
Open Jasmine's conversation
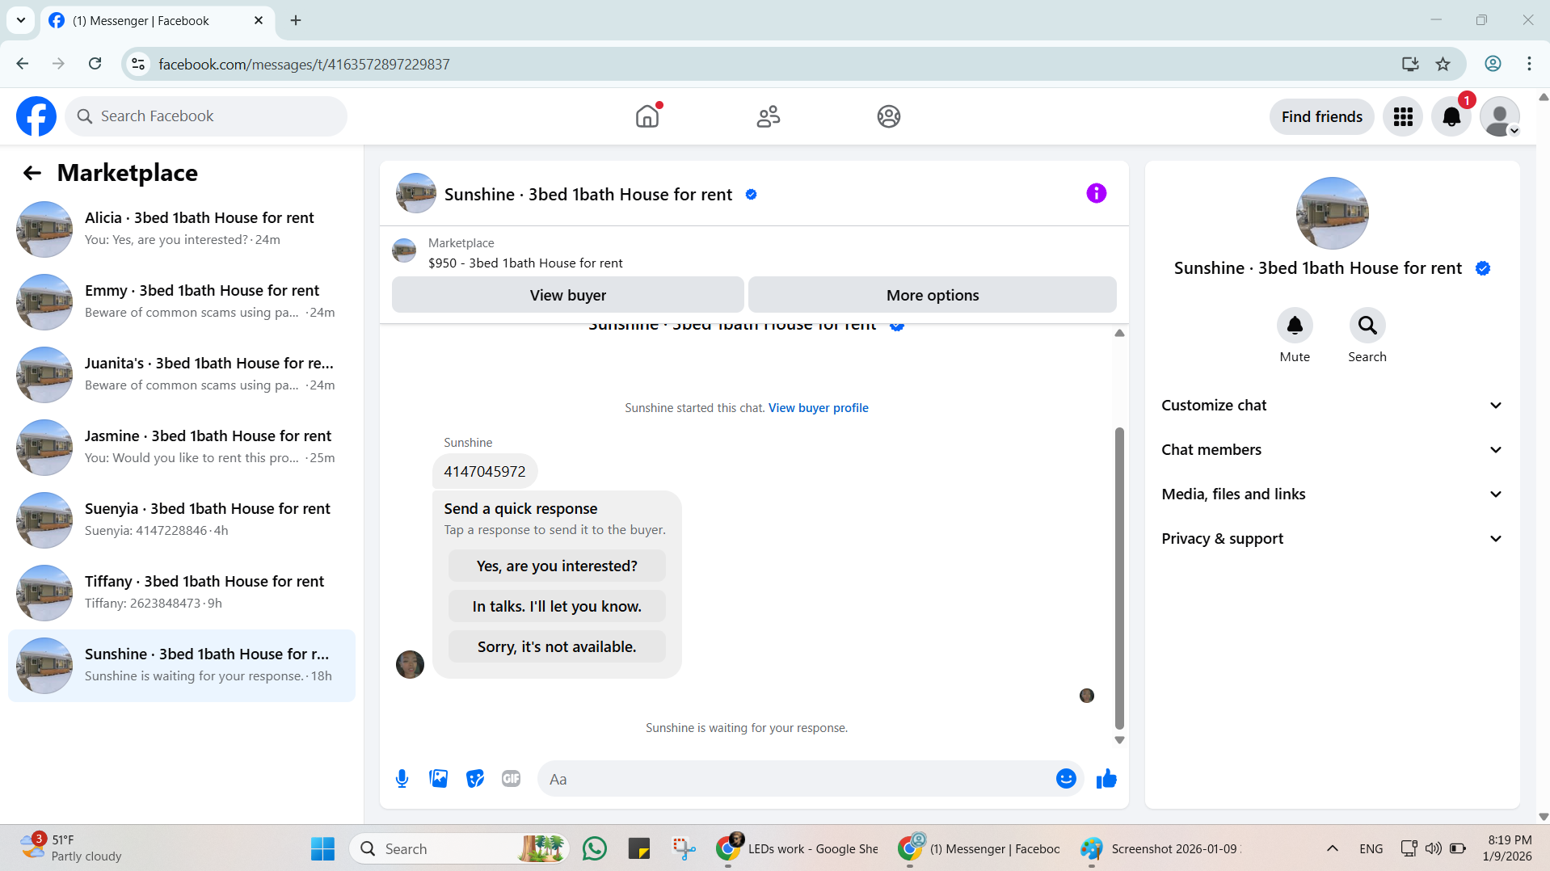182,448
